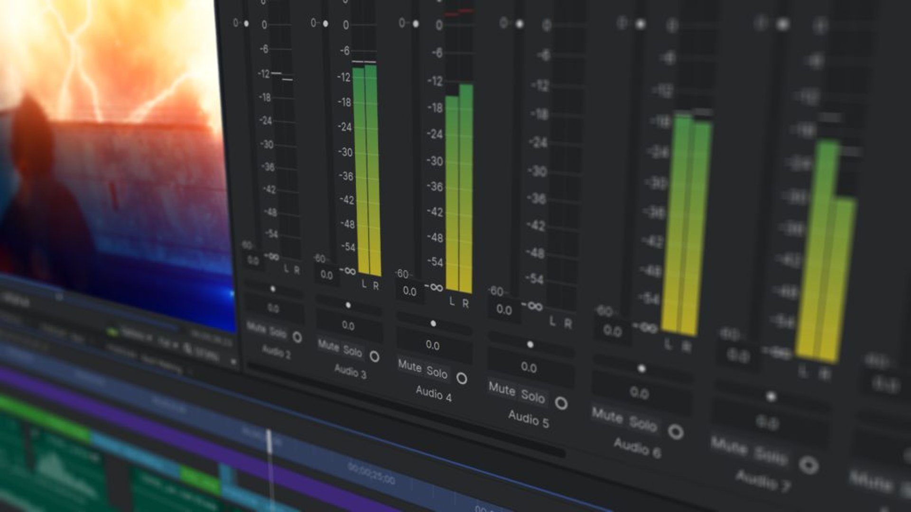Mute the Audio 6 channel
This screenshot has height=512, width=911.
point(607,415)
